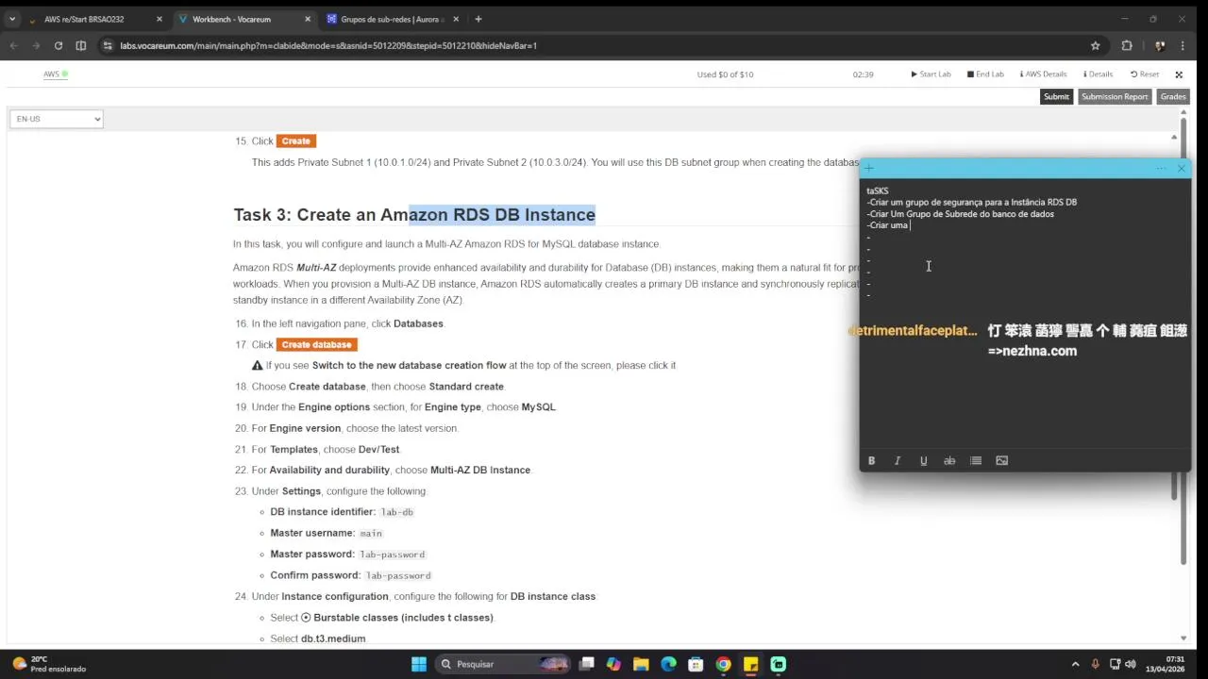Open the browser side panel icon
1208x679 pixels.
81,45
